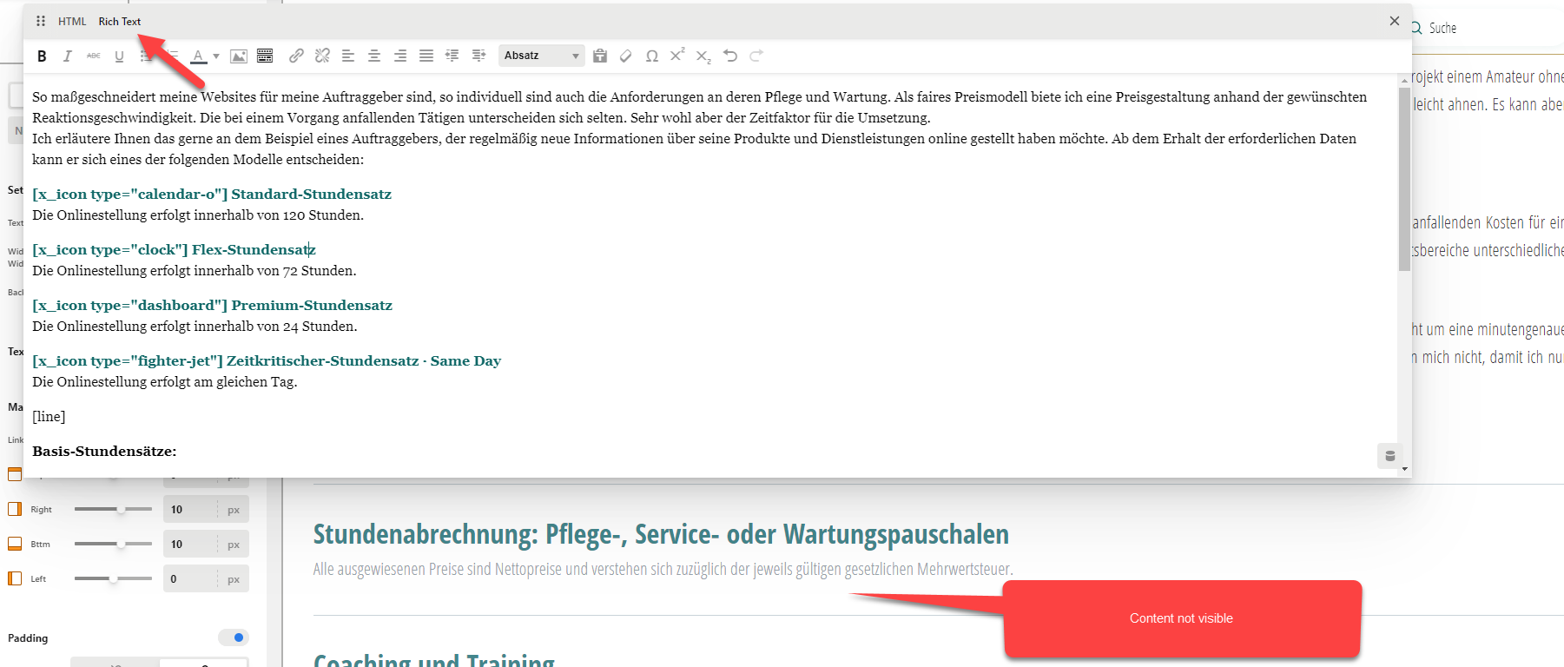Switch to the Rich Text tab
Viewport: 1564px width, 667px height.
pyautogui.click(x=120, y=22)
